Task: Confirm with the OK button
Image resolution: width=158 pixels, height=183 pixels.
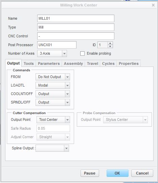Action: [117, 173]
